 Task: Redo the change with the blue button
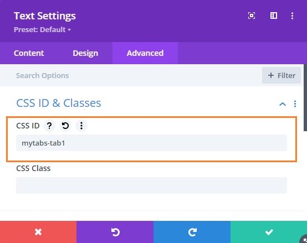pyautogui.click(x=192, y=232)
